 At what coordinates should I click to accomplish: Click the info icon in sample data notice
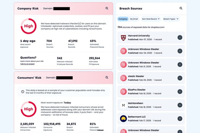(x=23, y=92)
